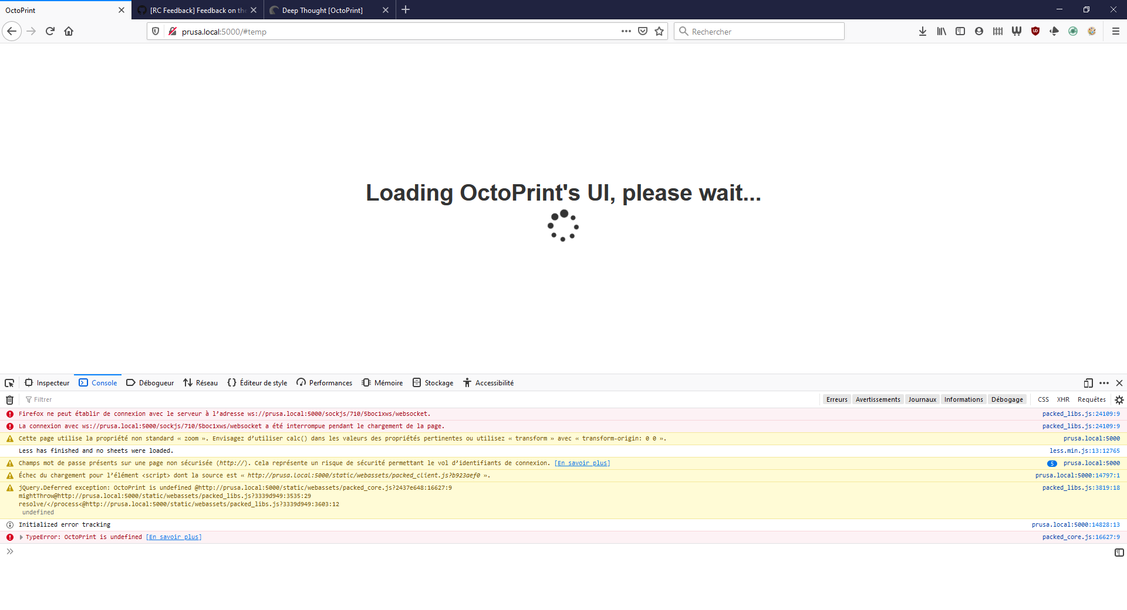The height and width of the screenshot is (610, 1127).
Task: Bookmark this page with the star
Action: pyautogui.click(x=659, y=31)
